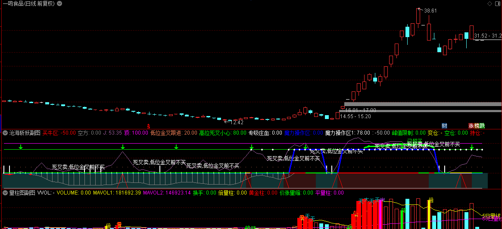Click the 专吸庄血: 0.00 value

coord(265,132)
